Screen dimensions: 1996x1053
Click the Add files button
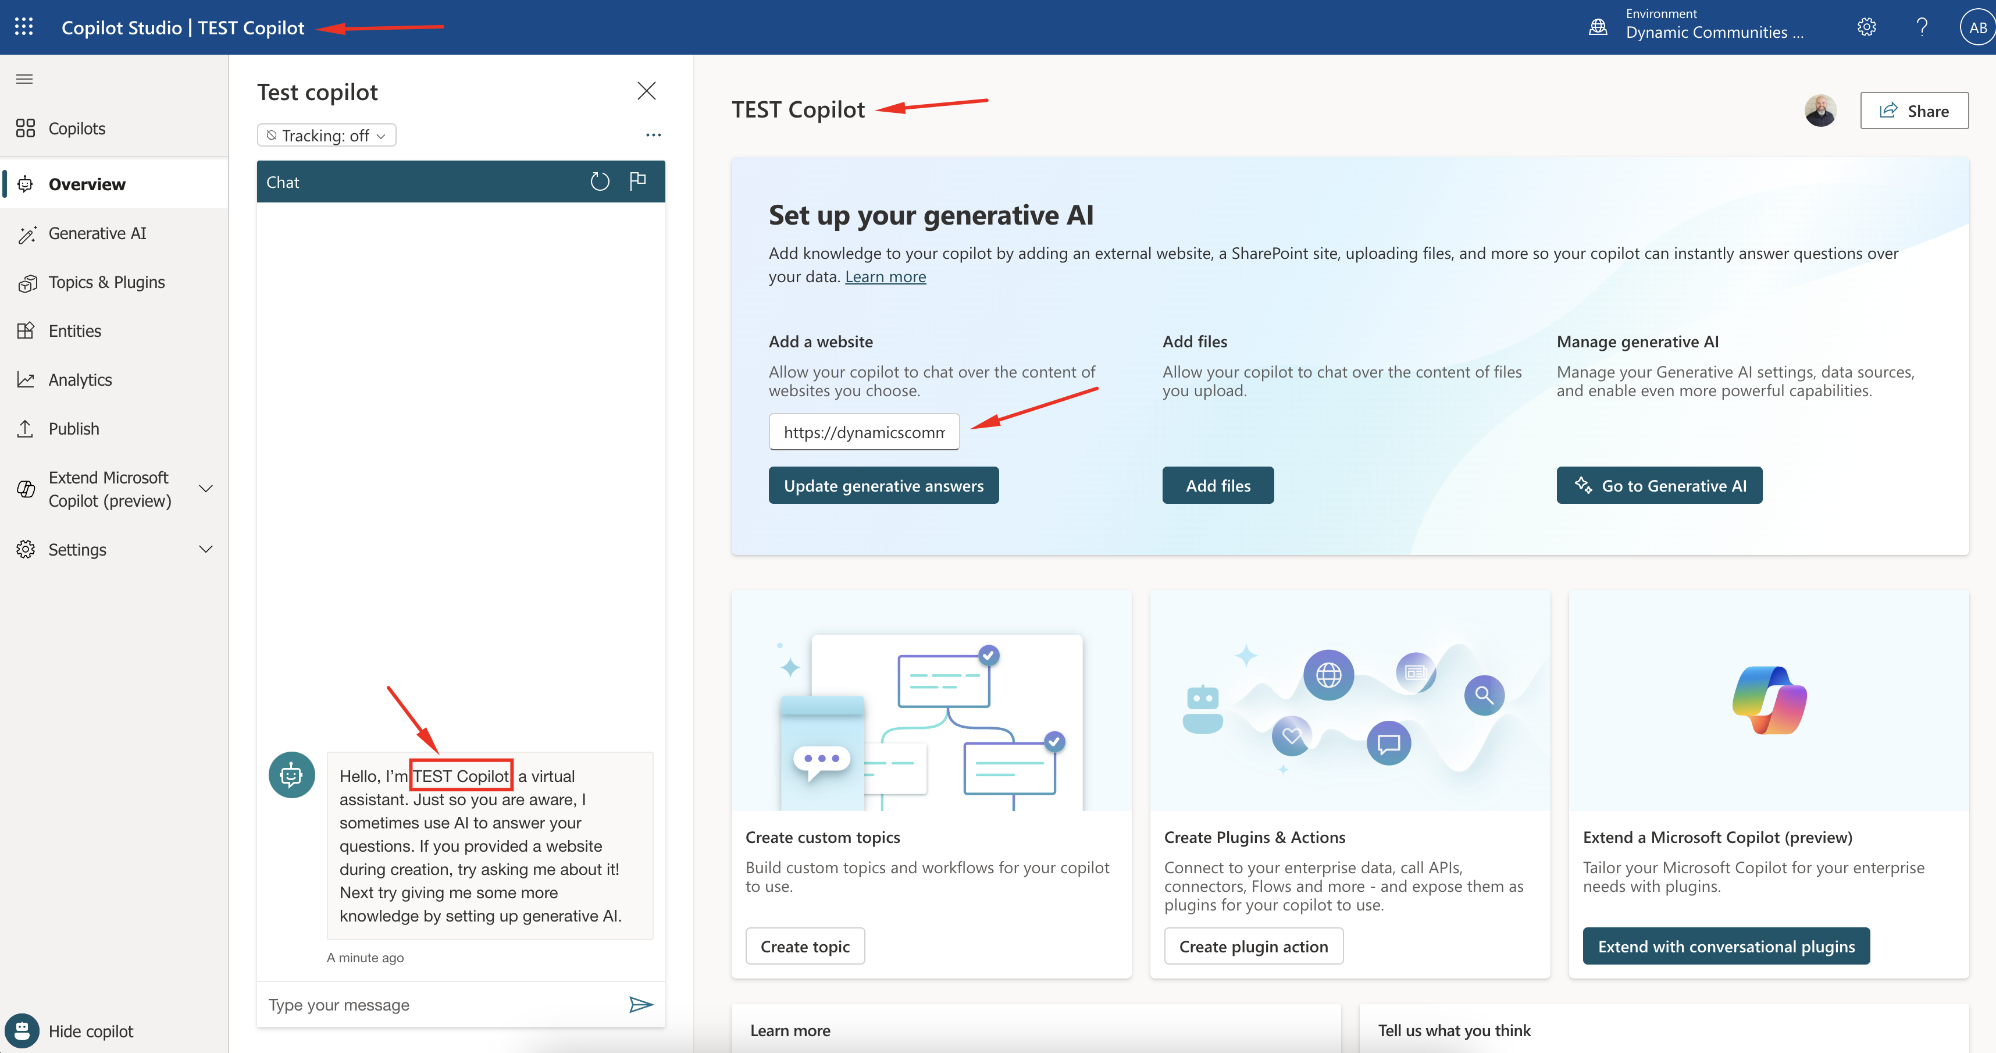coord(1218,485)
